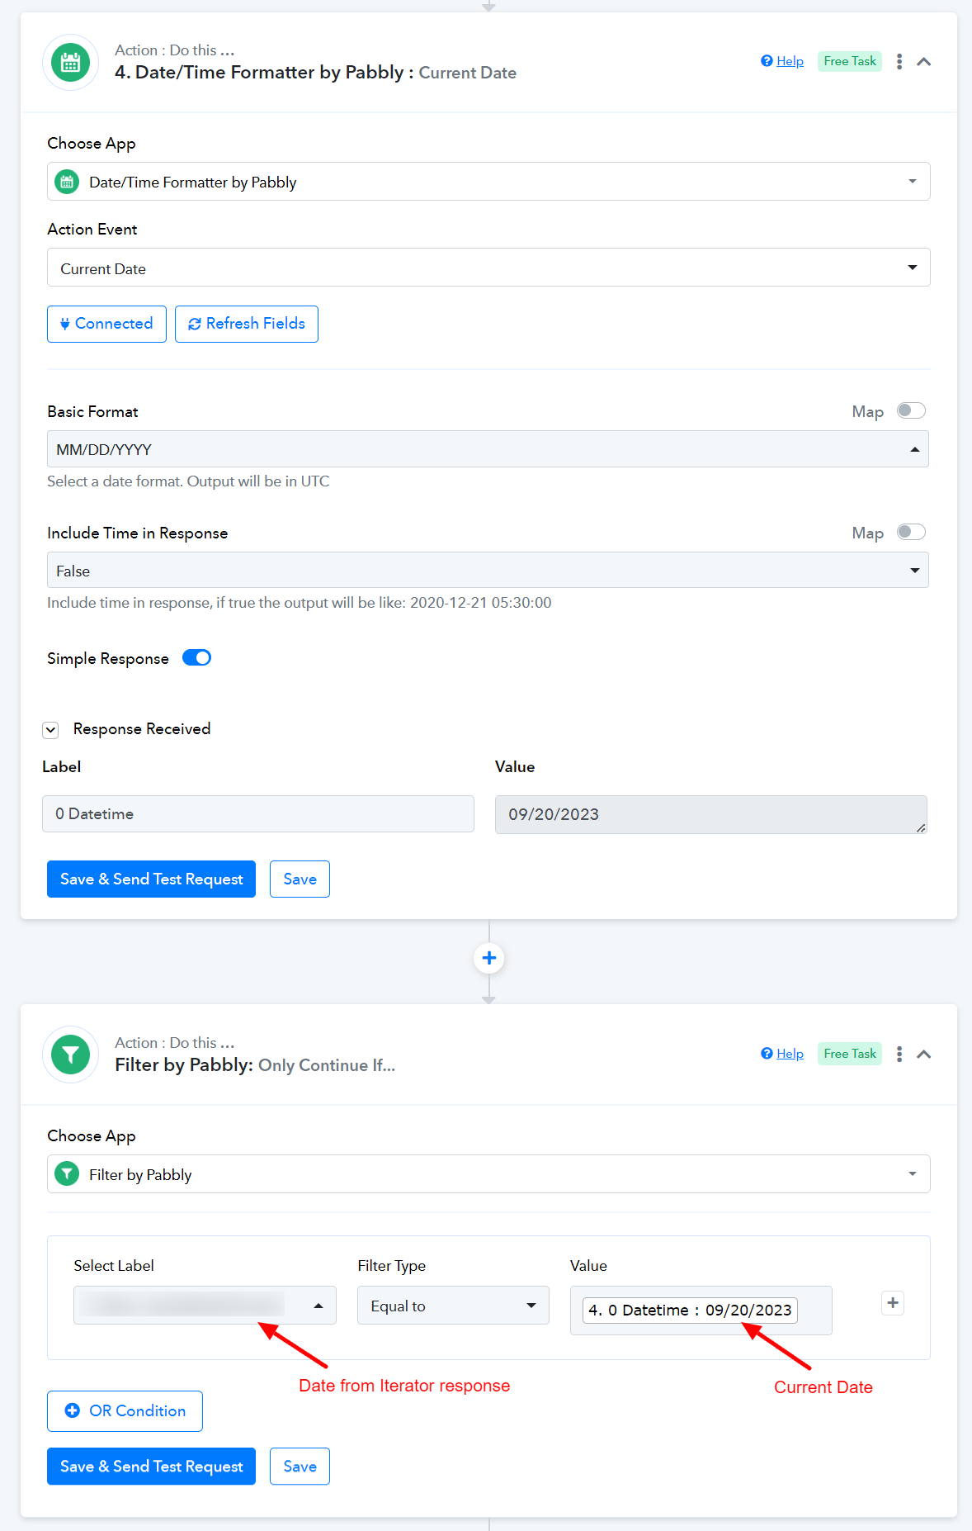
Task: Click Free Task badge on Filter step
Action: click(850, 1054)
